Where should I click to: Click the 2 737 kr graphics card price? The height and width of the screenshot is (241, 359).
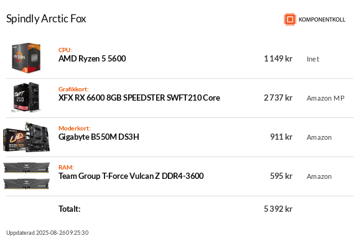point(278,98)
